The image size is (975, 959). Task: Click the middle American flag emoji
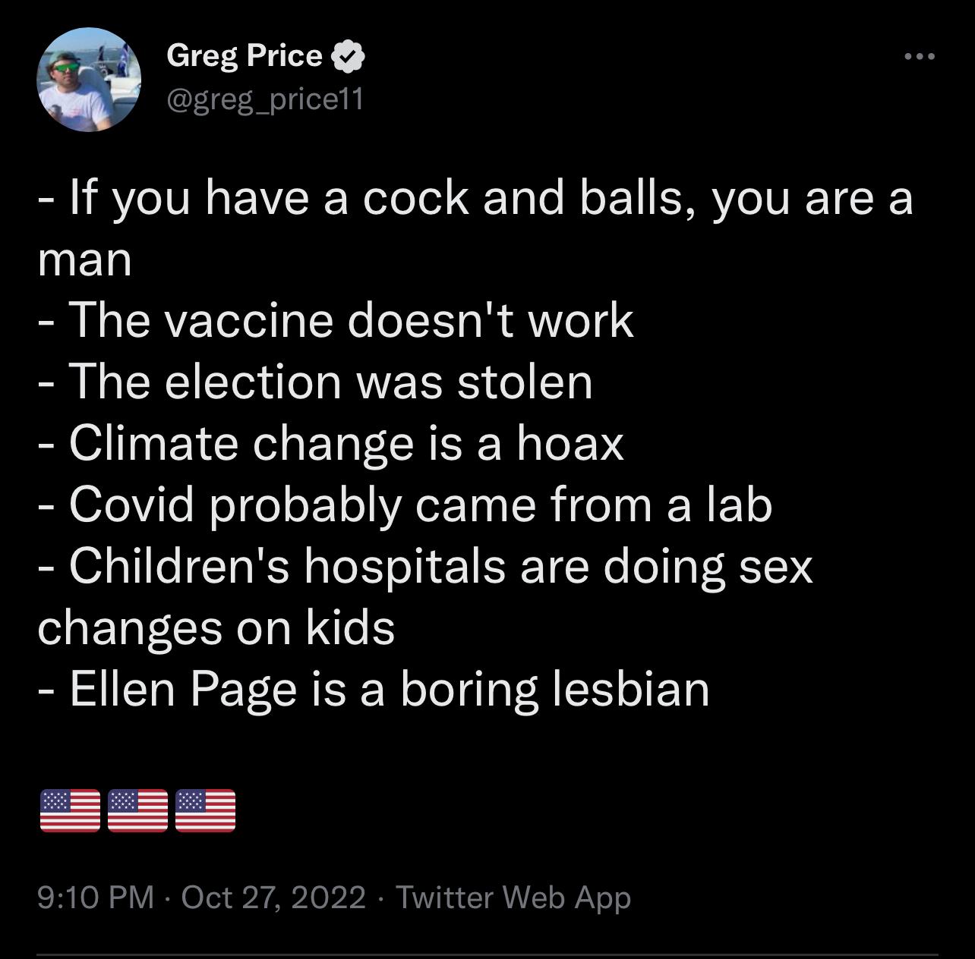[137, 810]
